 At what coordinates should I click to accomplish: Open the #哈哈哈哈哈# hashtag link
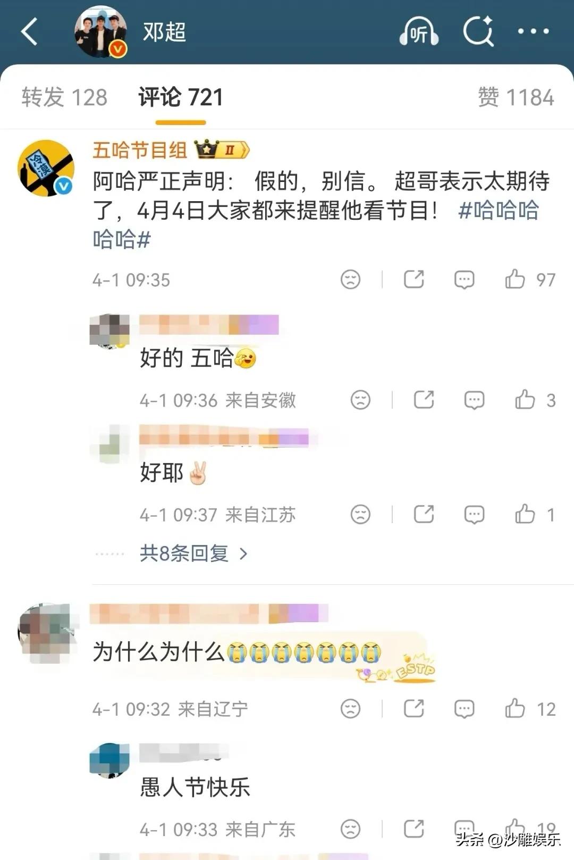pyautogui.click(x=316, y=225)
